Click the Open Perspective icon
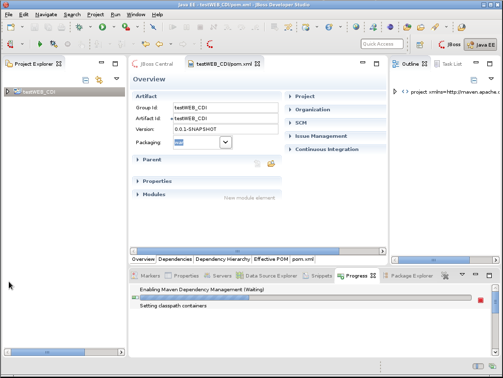 (x=420, y=45)
